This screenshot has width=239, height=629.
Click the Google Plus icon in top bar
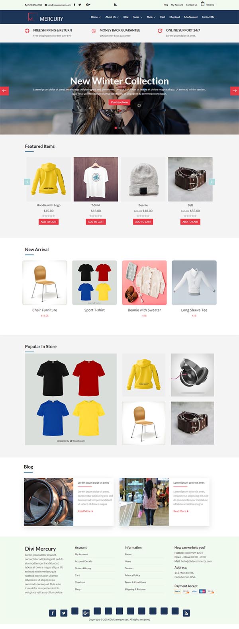88,5
